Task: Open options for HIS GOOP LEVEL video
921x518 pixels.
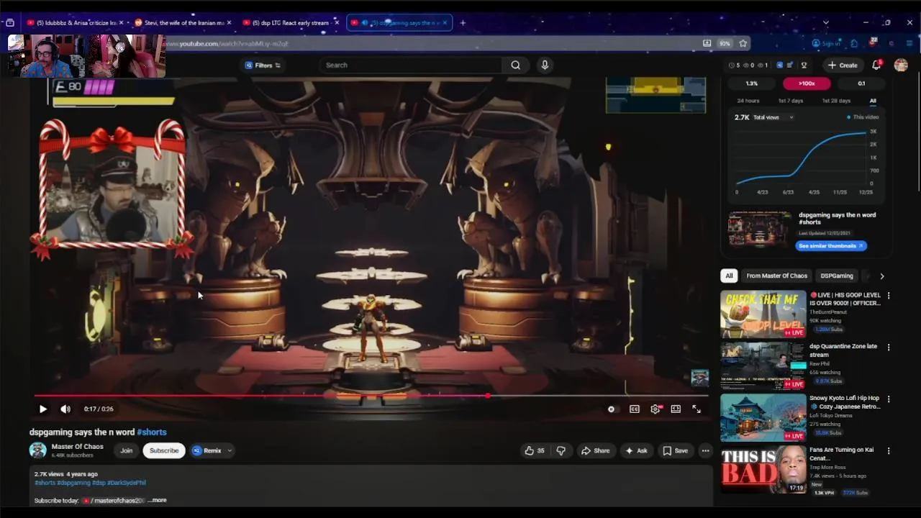Action: pos(889,296)
